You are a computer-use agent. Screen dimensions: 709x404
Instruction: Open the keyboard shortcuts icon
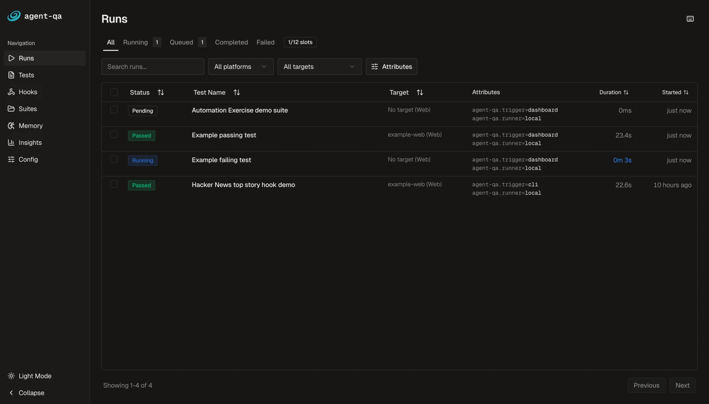[x=690, y=19]
